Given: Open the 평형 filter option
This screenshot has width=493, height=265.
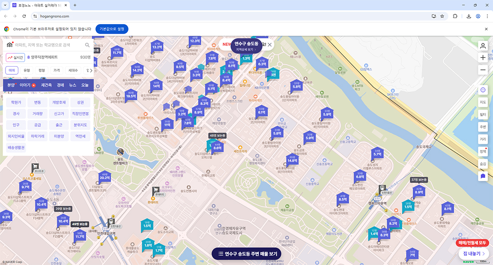Looking at the screenshot, I should (x=42, y=70).
